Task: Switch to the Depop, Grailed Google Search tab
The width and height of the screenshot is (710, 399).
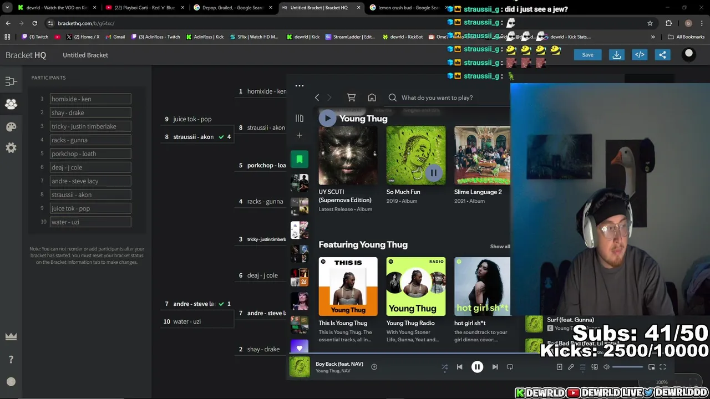Action: click(x=232, y=8)
